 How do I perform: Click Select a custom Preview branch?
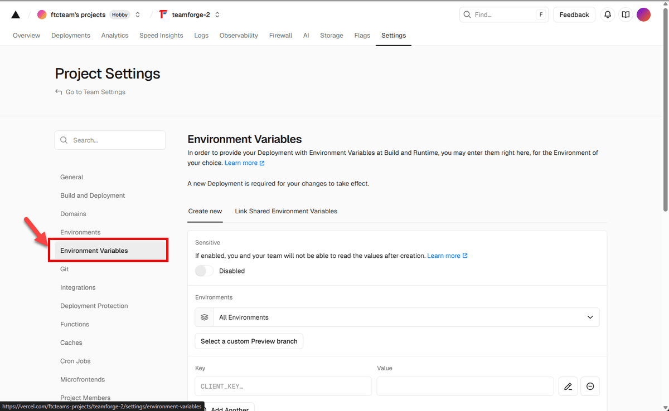pyautogui.click(x=249, y=341)
